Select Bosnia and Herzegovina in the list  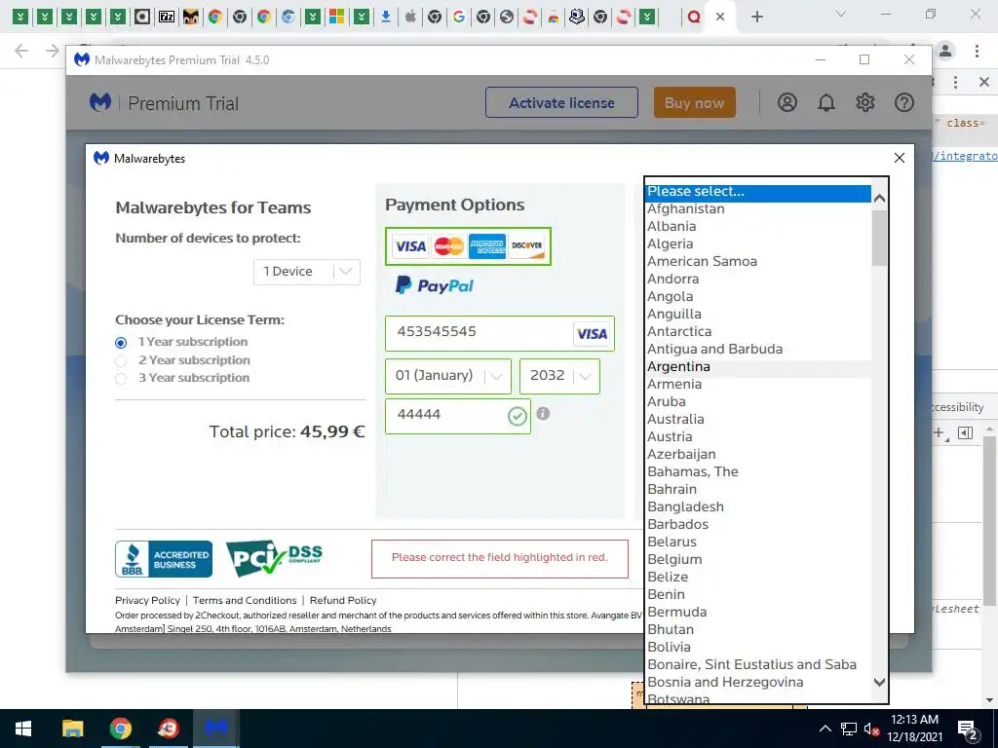point(758,682)
